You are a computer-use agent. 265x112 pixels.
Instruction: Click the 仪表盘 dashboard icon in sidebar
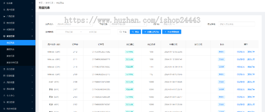[4, 3]
